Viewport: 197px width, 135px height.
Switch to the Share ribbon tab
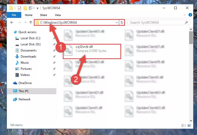pos(44,15)
